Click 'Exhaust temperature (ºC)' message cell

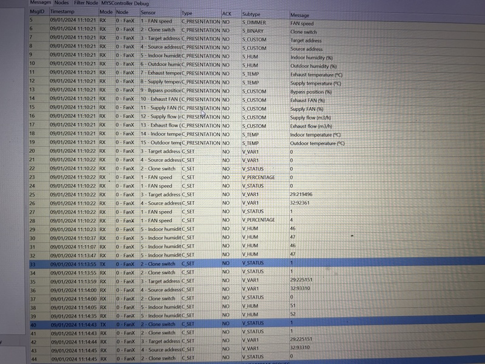point(316,75)
